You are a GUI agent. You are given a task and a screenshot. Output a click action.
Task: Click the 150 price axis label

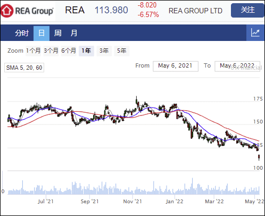coord(258,122)
